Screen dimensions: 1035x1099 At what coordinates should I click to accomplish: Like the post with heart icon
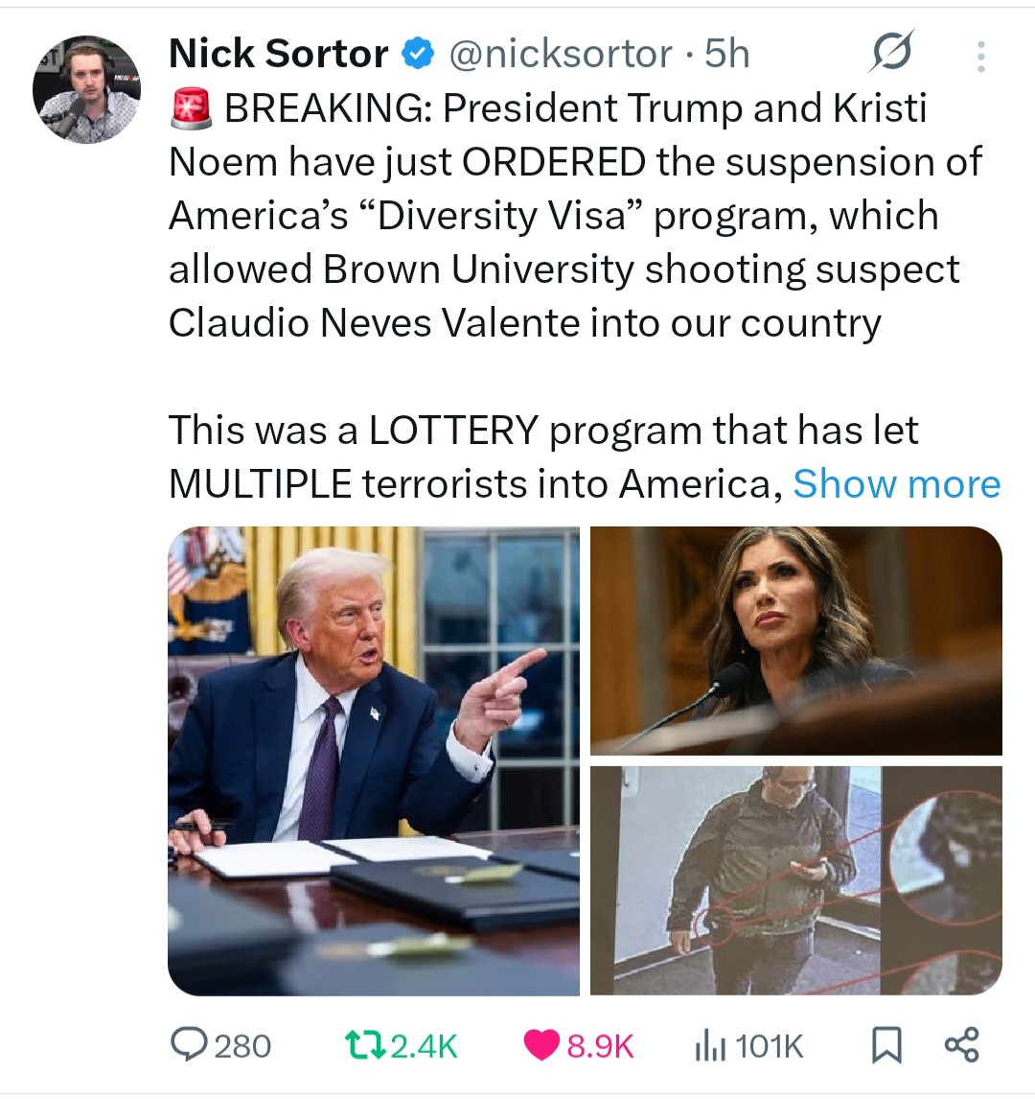tap(541, 1045)
